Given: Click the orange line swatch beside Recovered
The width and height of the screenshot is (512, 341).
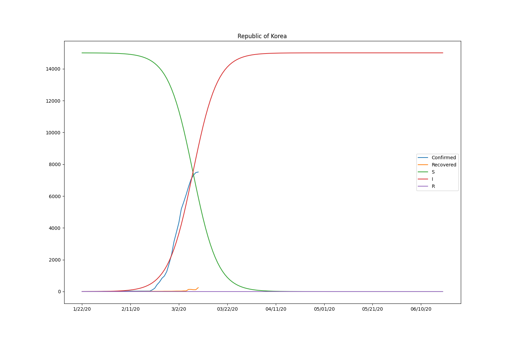Looking at the screenshot, I should (423, 165).
